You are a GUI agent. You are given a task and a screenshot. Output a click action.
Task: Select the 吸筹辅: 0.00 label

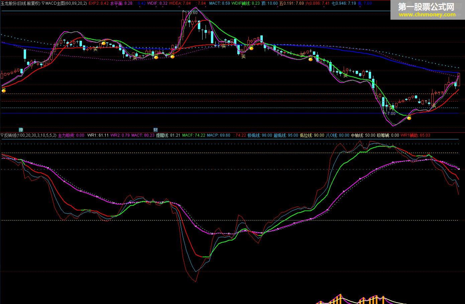pos(388,135)
